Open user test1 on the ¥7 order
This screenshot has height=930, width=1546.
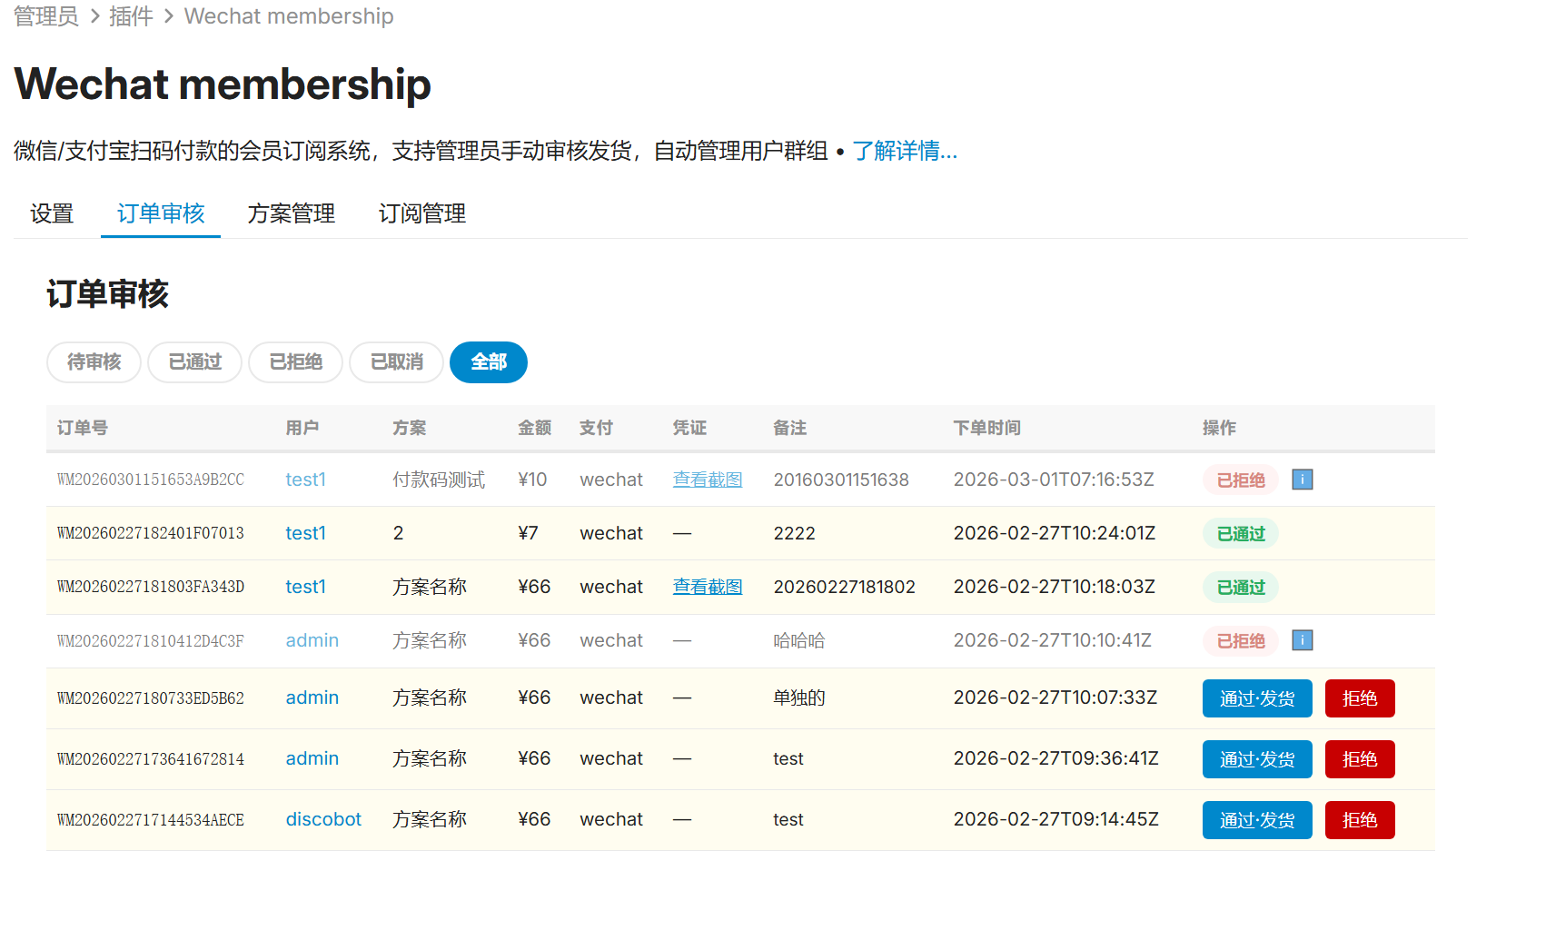click(x=305, y=533)
